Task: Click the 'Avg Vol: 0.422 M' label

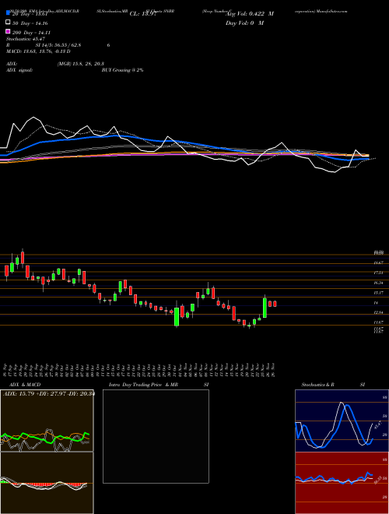Action: tap(249, 14)
